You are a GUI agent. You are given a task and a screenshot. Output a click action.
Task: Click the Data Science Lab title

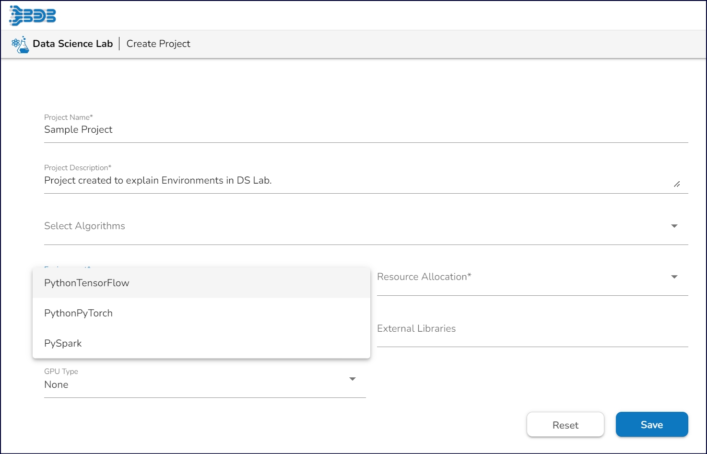coord(73,44)
